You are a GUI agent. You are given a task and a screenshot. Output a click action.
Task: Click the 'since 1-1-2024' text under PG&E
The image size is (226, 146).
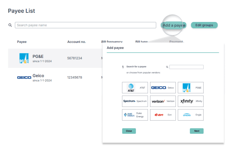[42, 61]
